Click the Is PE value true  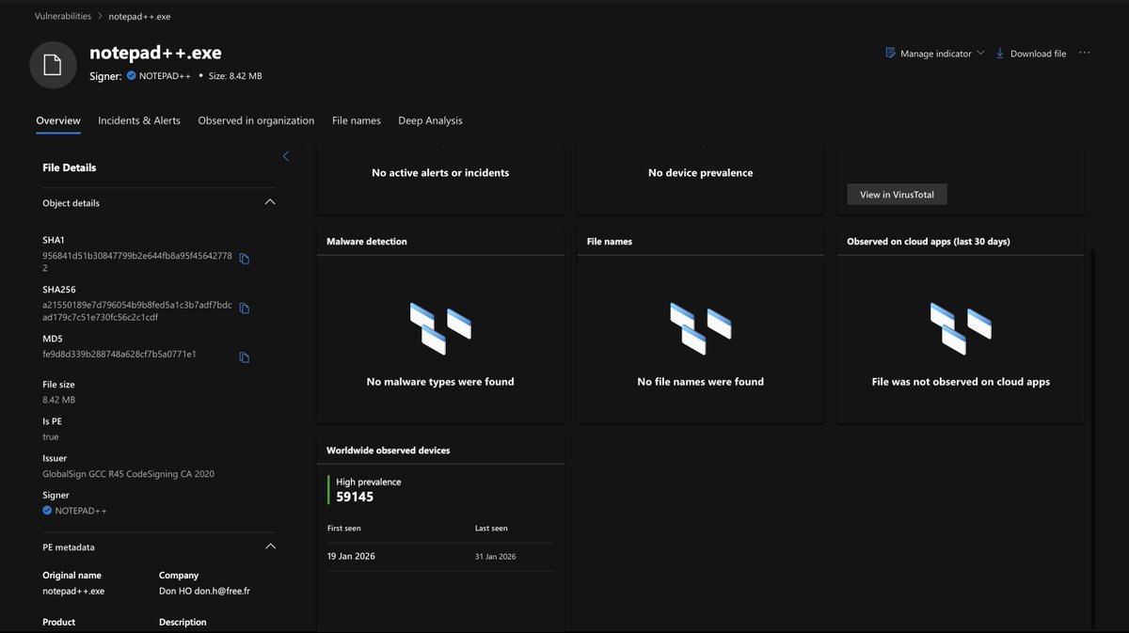[51, 436]
